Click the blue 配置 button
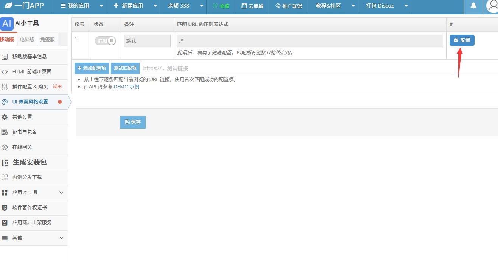This screenshot has height=262, width=498. [x=462, y=40]
